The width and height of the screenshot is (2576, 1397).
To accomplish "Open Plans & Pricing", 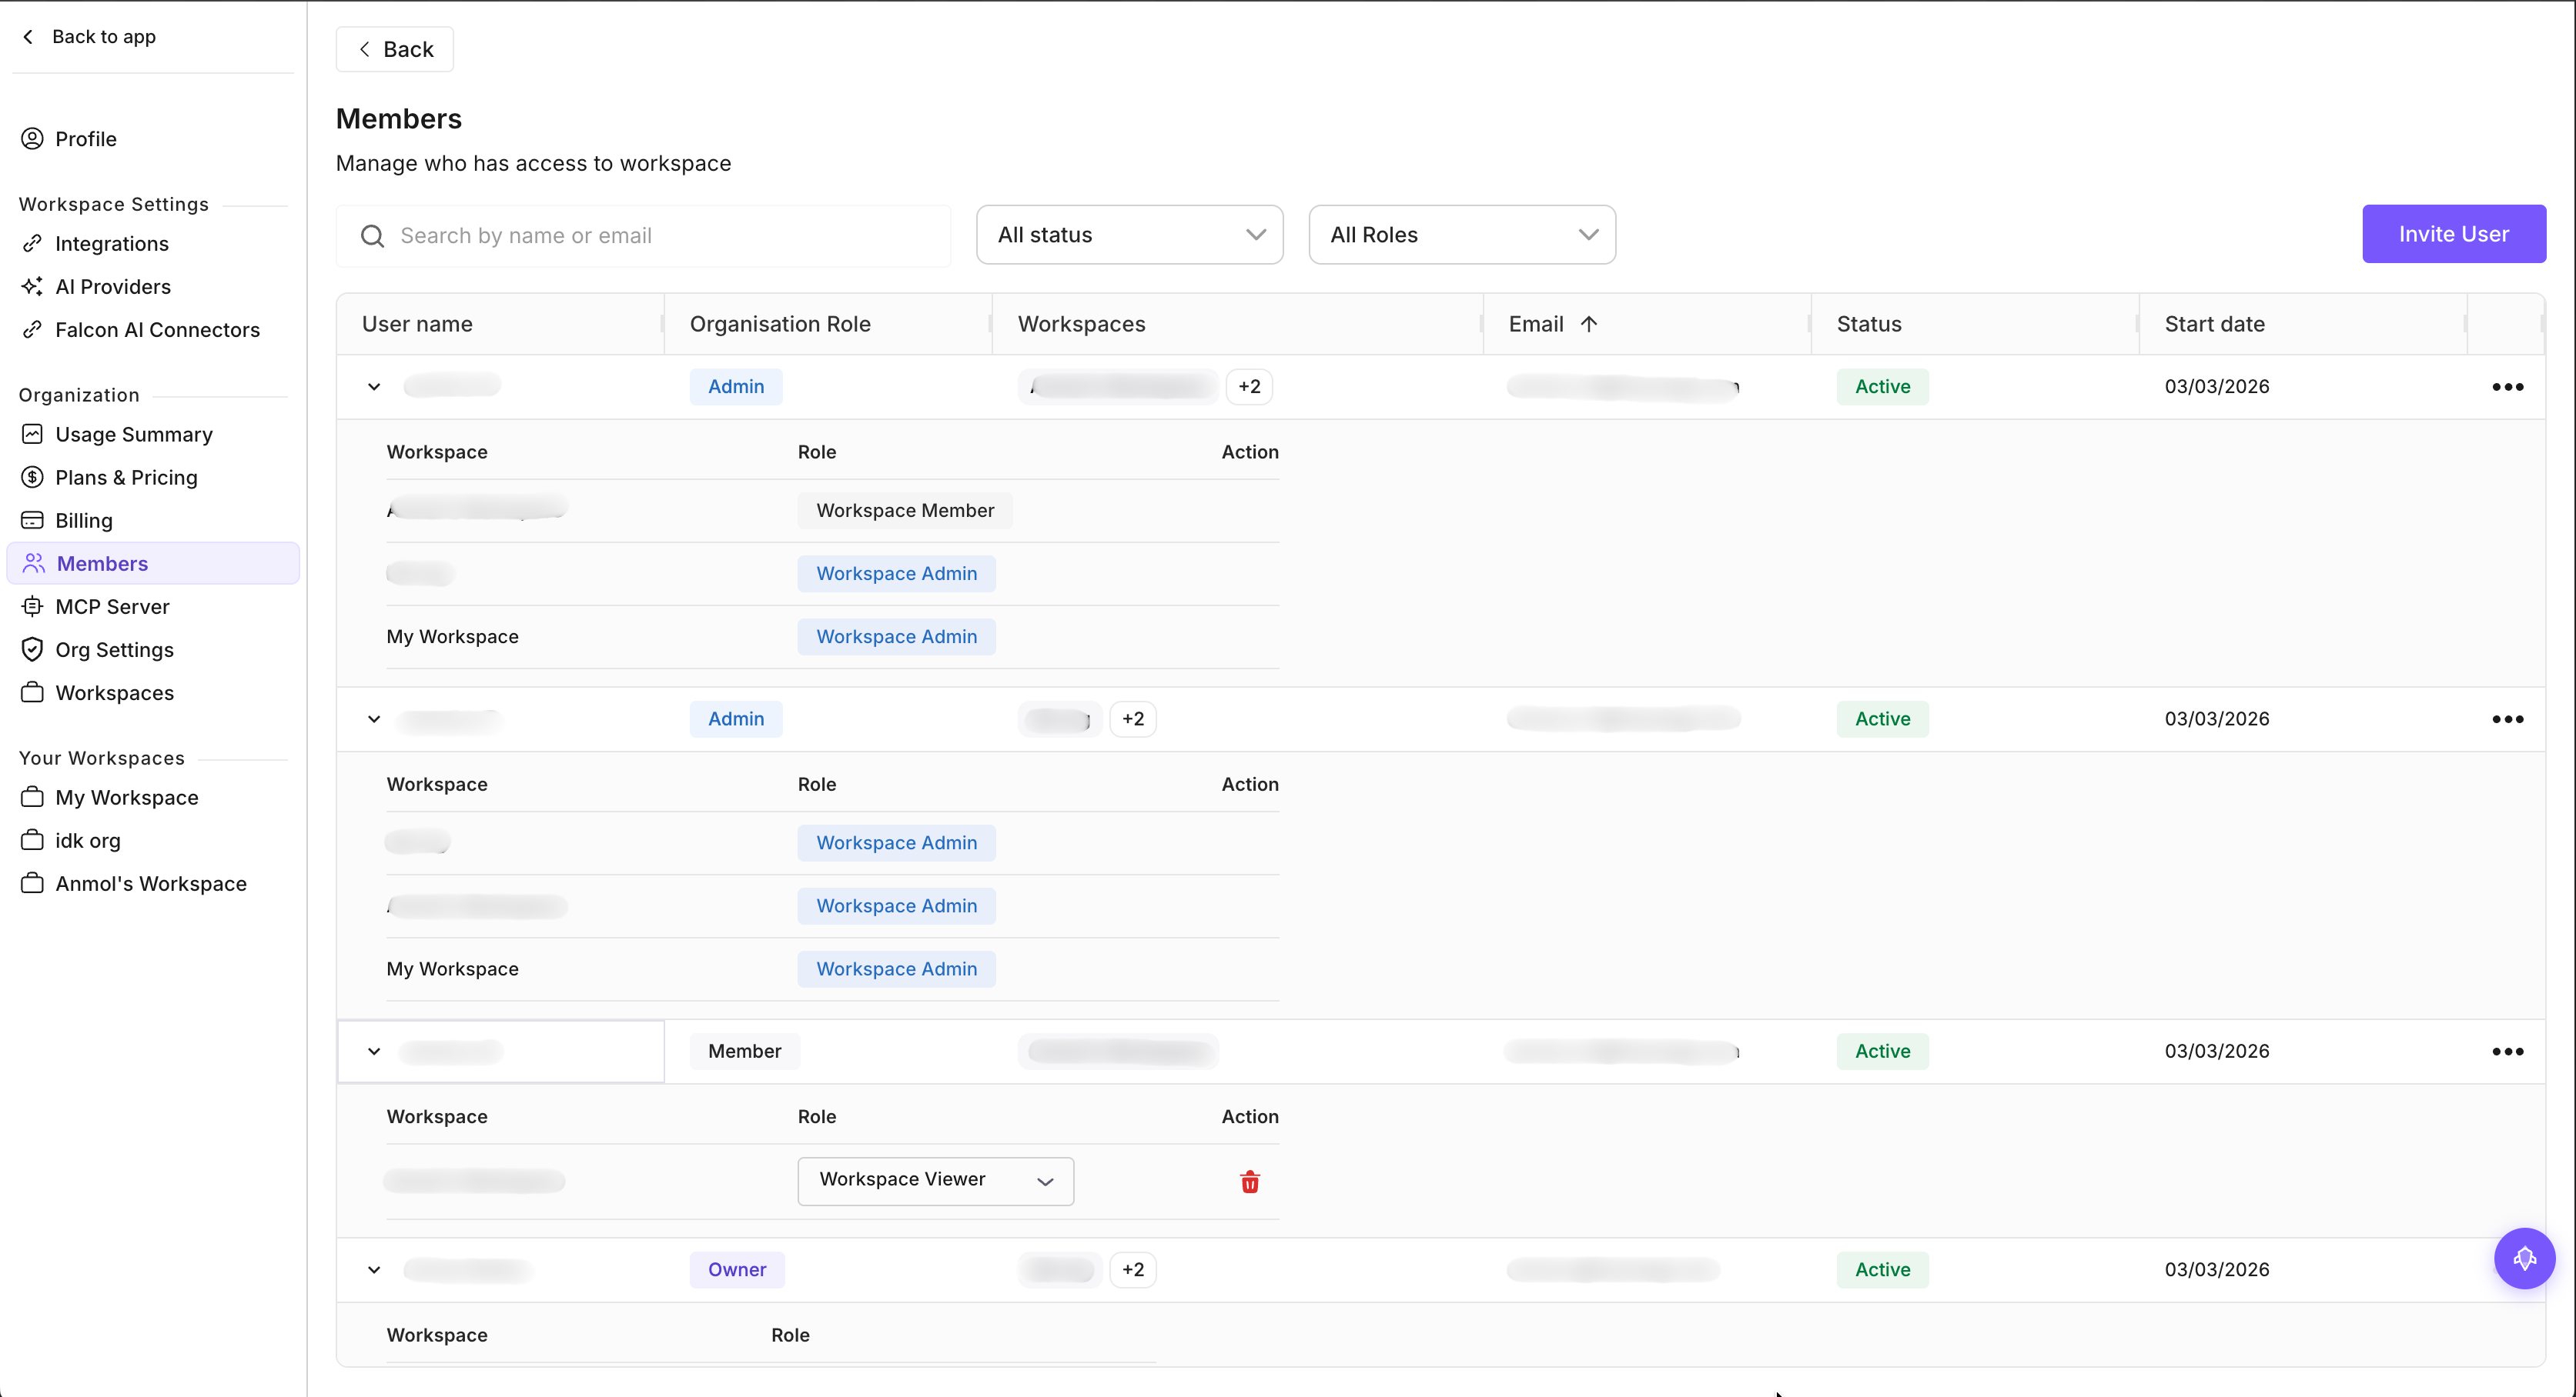I will [126, 478].
